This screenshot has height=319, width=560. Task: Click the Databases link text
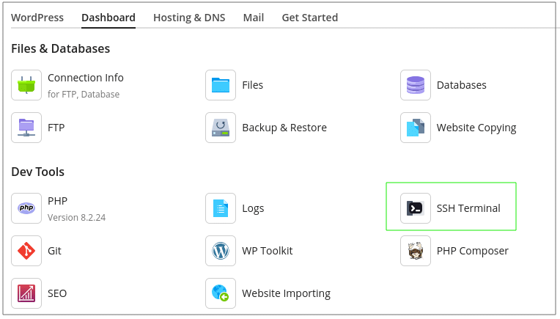pos(462,85)
